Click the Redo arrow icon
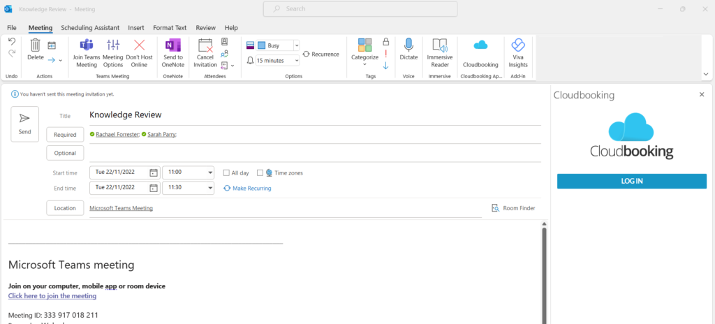The image size is (715, 324). pyautogui.click(x=12, y=53)
